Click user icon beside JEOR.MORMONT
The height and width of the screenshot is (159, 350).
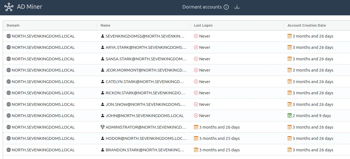click(103, 70)
